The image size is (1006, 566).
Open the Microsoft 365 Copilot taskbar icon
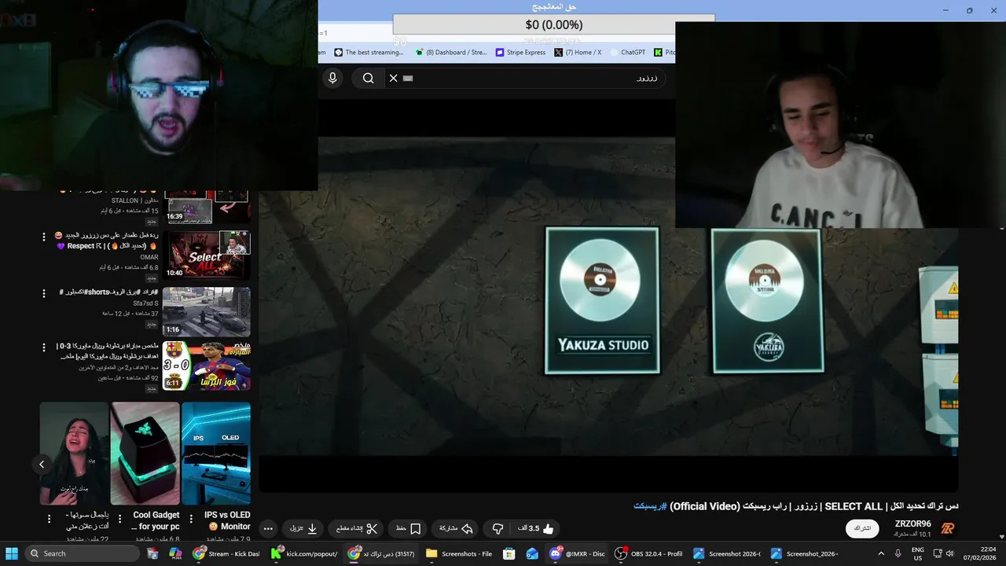(176, 553)
